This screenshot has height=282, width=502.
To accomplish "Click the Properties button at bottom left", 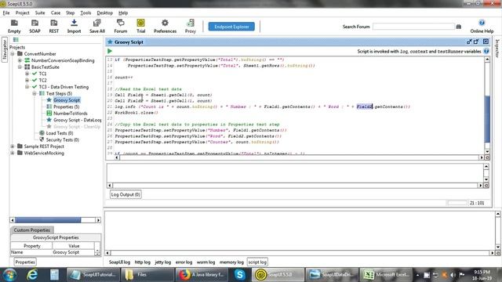I will (25, 262).
